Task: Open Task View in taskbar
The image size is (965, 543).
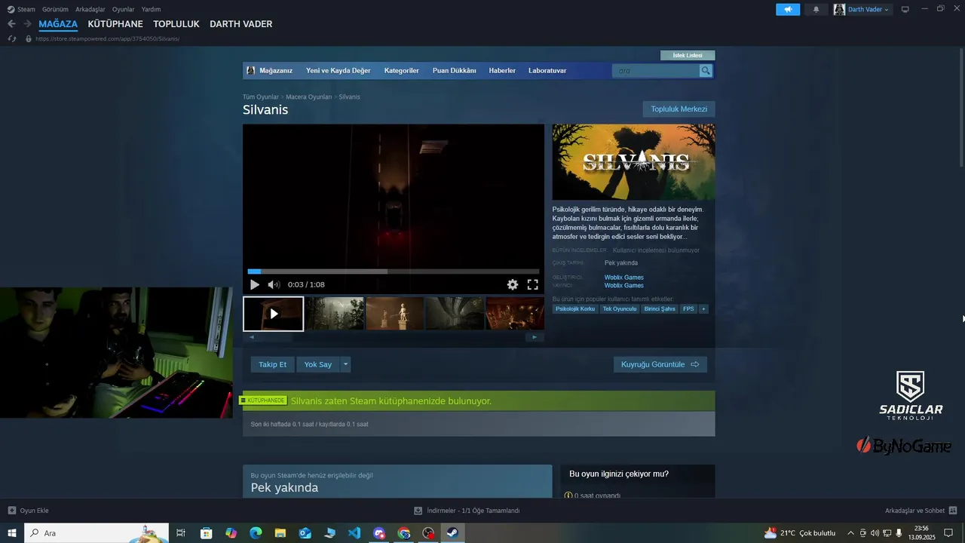Action: tap(181, 533)
